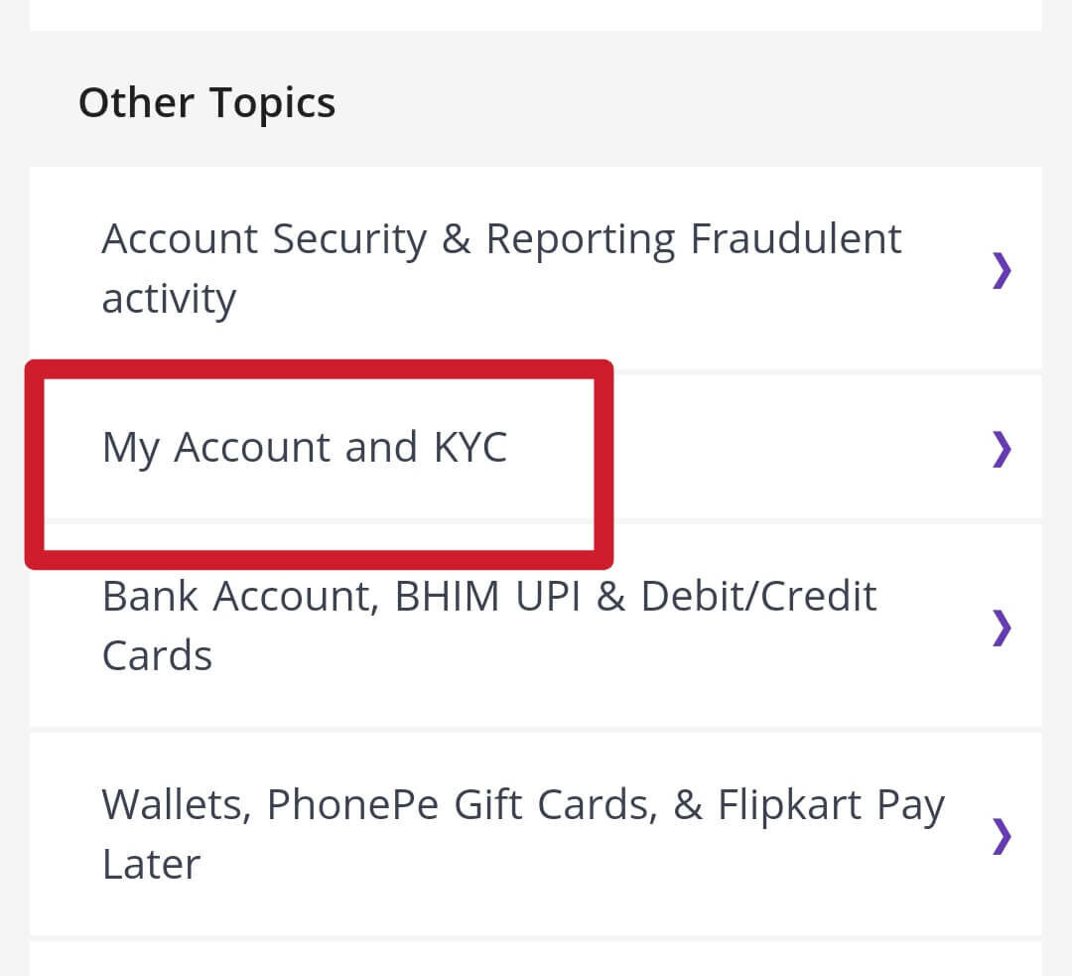The width and height of the screenshot is (1072, 976).
Task: Open Wallets, PhonePe Gift Cards, & Flipkart Pay Later
Action: pyautogui.click(x=522, y=834)
